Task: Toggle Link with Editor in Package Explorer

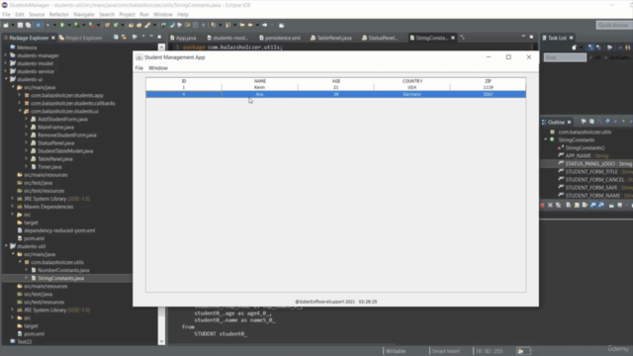Action: [124, 38]
